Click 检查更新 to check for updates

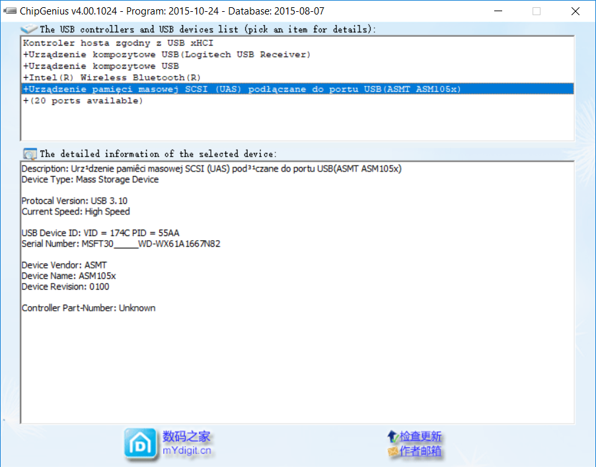pos(420,436)
